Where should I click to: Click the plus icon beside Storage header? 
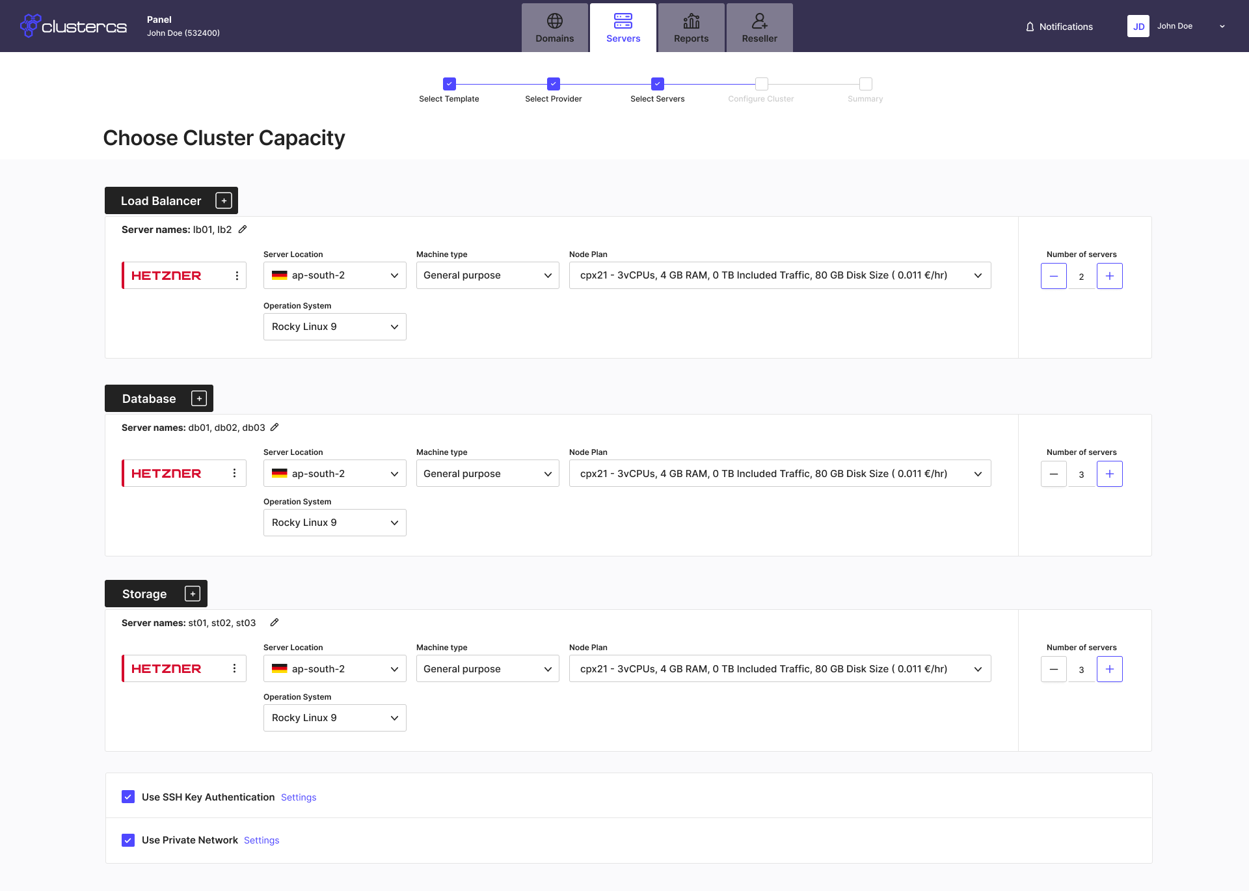click(193, 594)
